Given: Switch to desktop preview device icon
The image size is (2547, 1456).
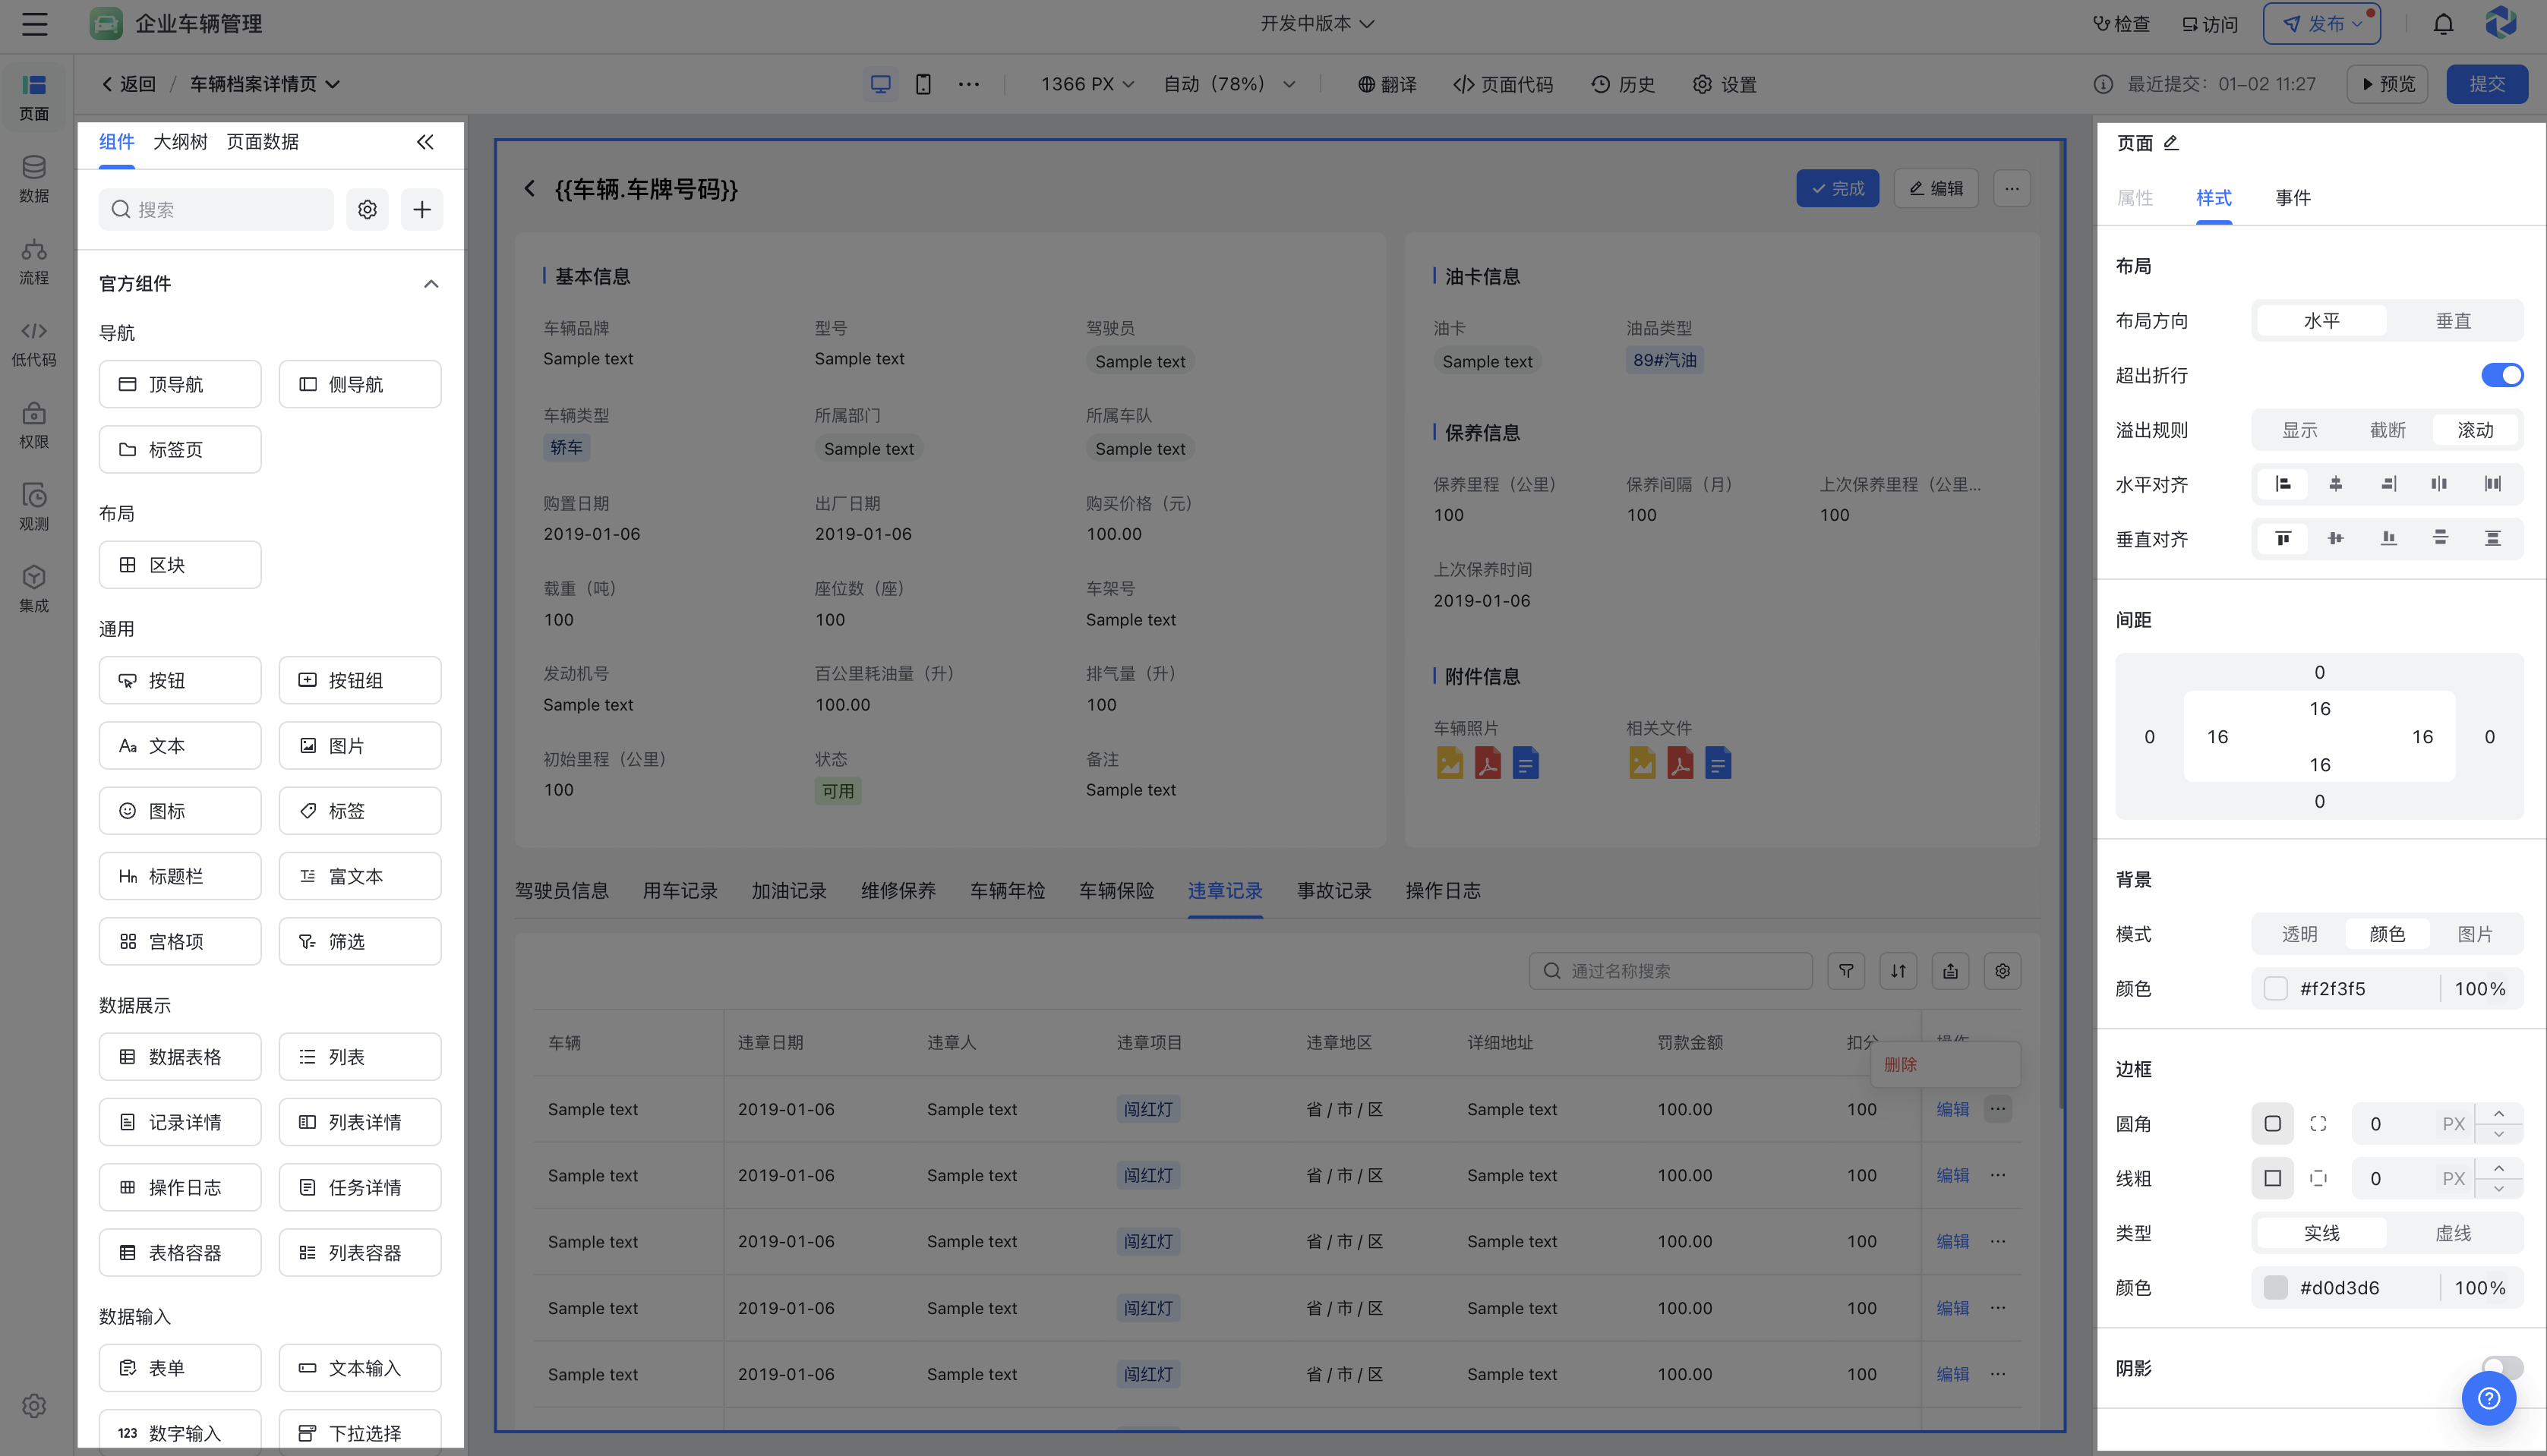Looking at the screenshot, I should 880,84.
